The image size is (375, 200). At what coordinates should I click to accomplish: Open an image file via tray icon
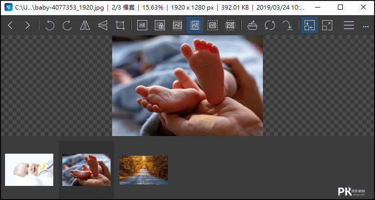[x=252, y=25]
